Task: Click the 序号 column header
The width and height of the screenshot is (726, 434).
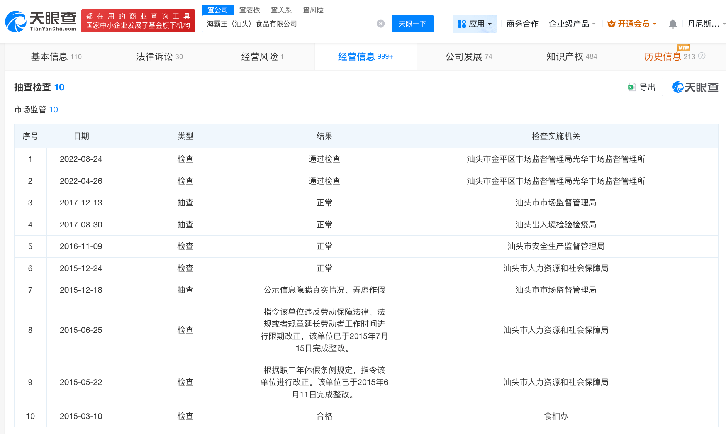Action: coord(31,136)
